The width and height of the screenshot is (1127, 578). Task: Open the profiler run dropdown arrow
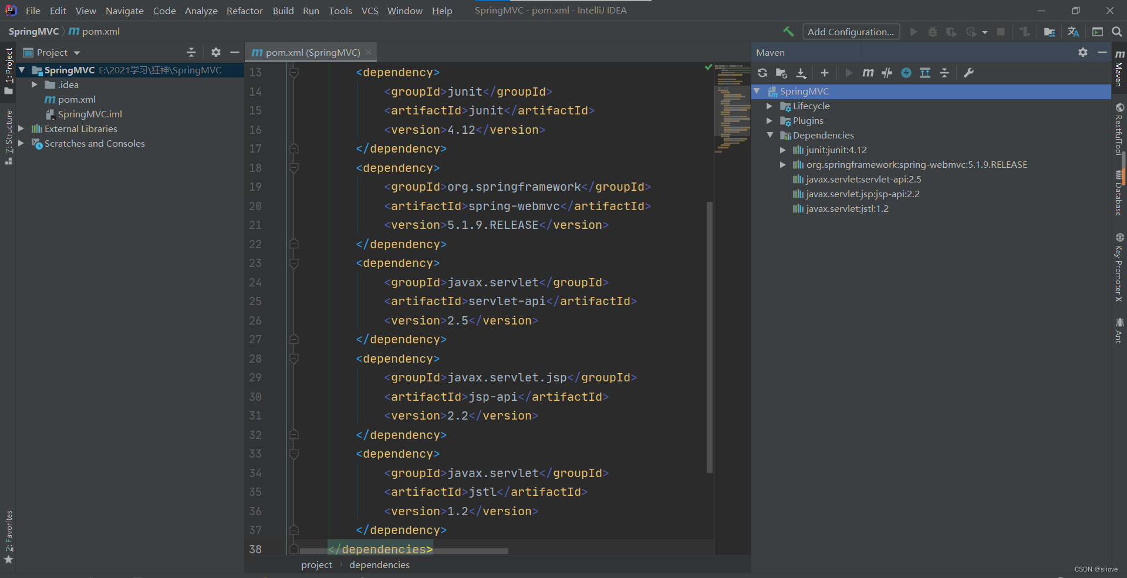(984, 32)
